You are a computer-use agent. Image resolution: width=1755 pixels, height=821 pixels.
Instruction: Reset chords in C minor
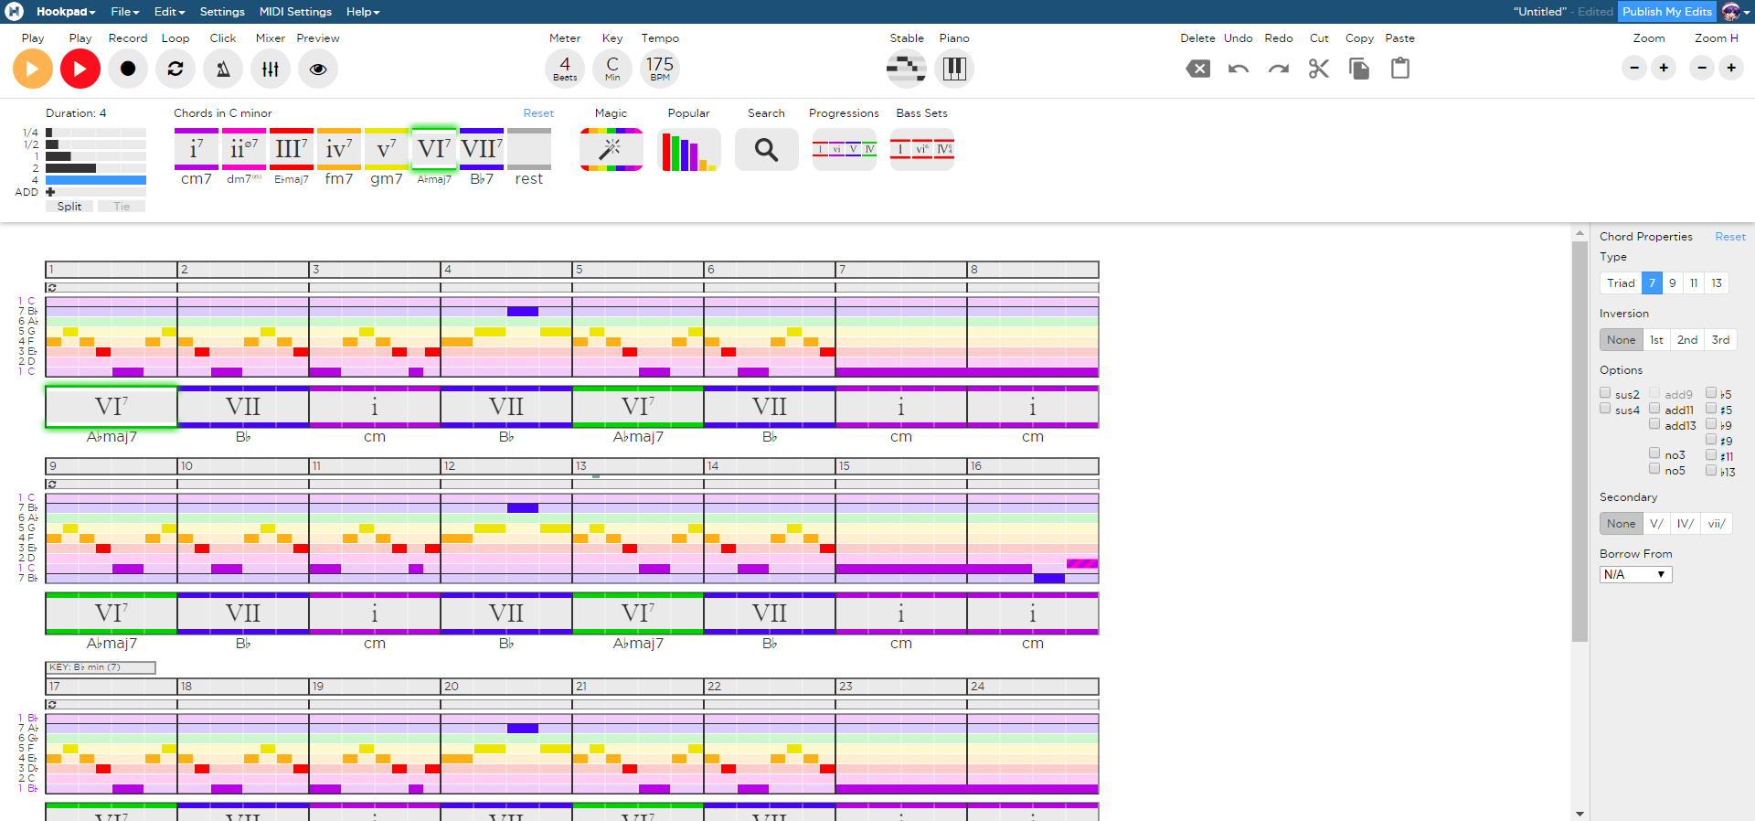point(538,113)
